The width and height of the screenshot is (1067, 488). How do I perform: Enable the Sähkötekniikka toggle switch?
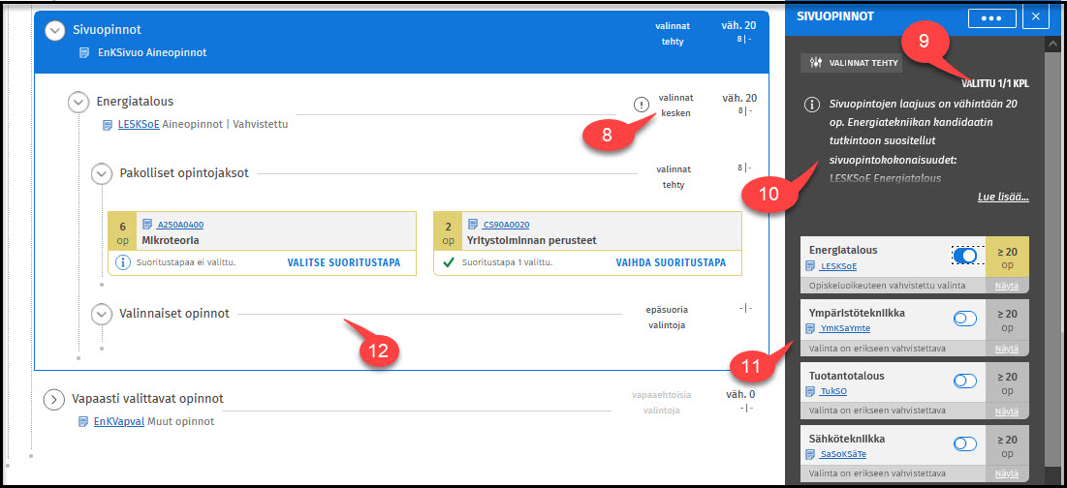point(965,443)
